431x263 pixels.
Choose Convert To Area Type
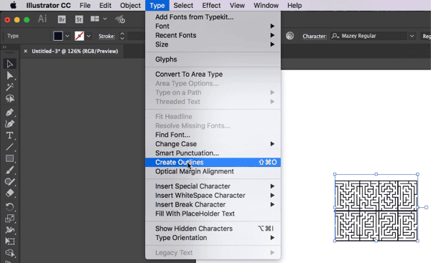pos(213,74)
